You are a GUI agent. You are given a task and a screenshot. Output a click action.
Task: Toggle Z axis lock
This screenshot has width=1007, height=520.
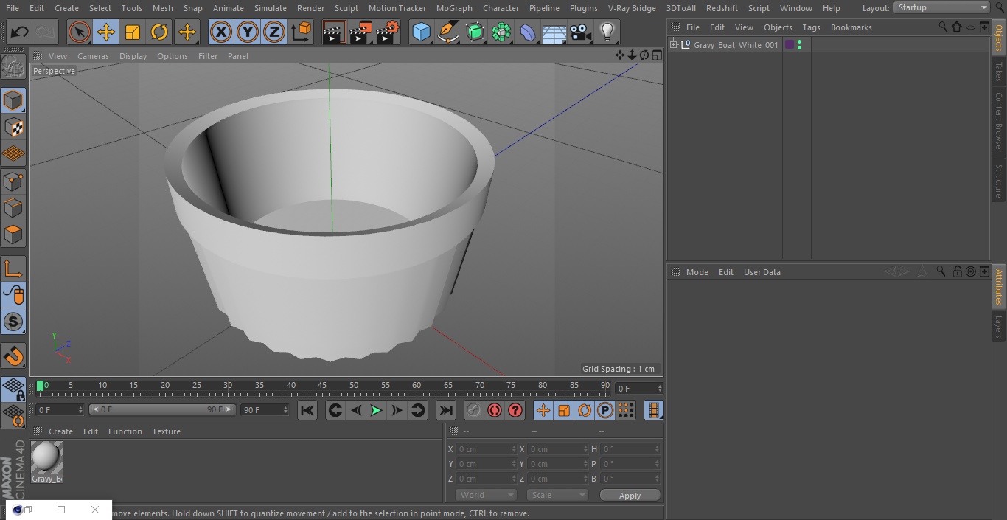[x=273, y=32]
